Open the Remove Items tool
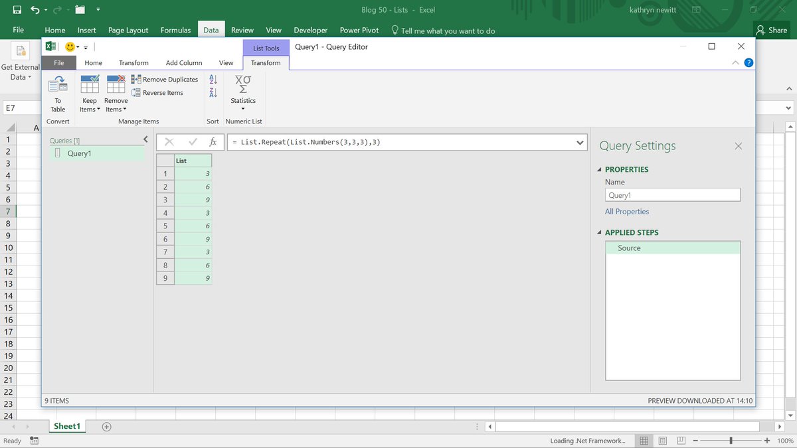The height and width of the screenshot is (448, 797). tap(116, 92)
